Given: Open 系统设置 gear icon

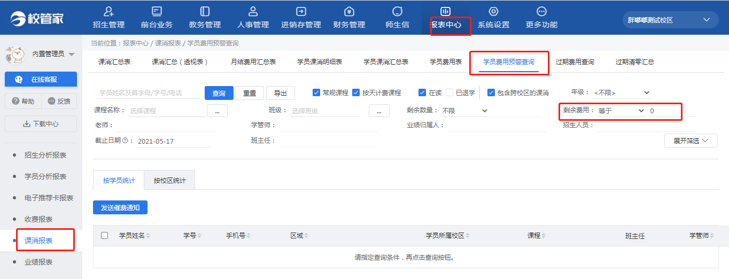Looking at the screenshot, I should pyautogui.click(x=493, y=11).
